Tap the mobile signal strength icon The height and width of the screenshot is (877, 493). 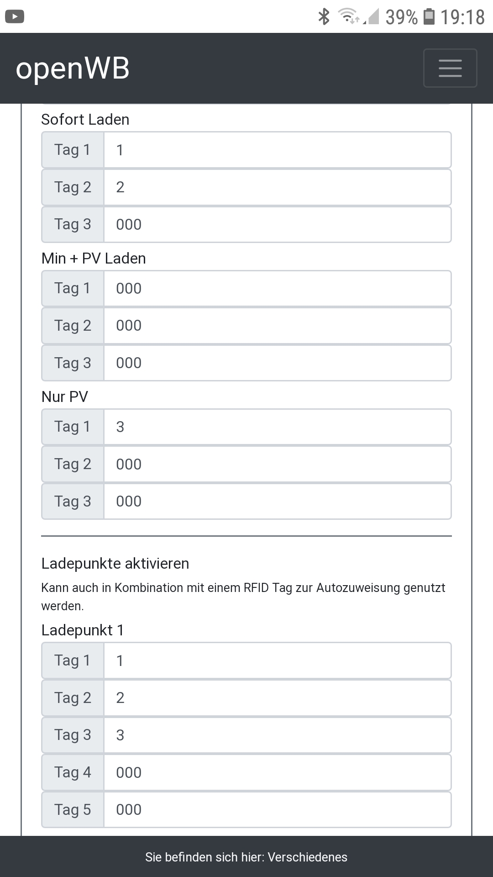(x=373, y=17)
